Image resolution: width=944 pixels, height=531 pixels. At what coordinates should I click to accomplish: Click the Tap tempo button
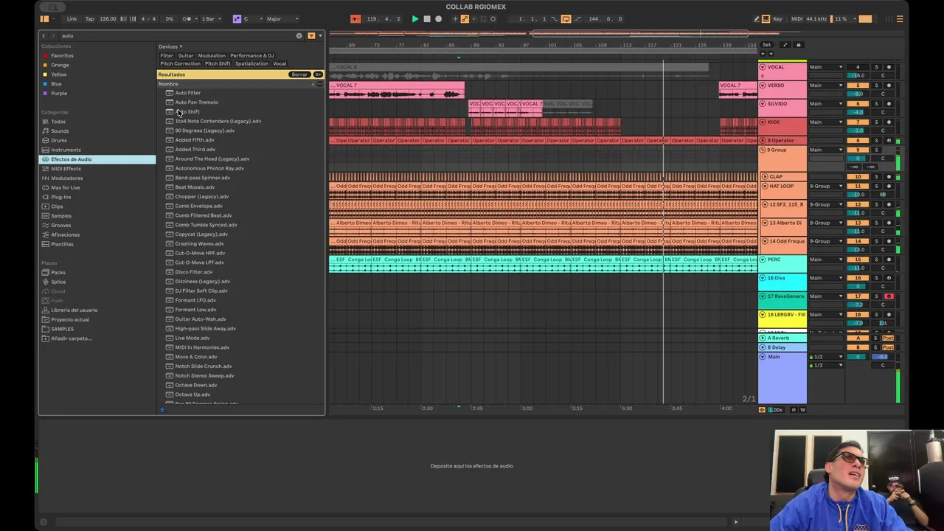click(90, 18)
